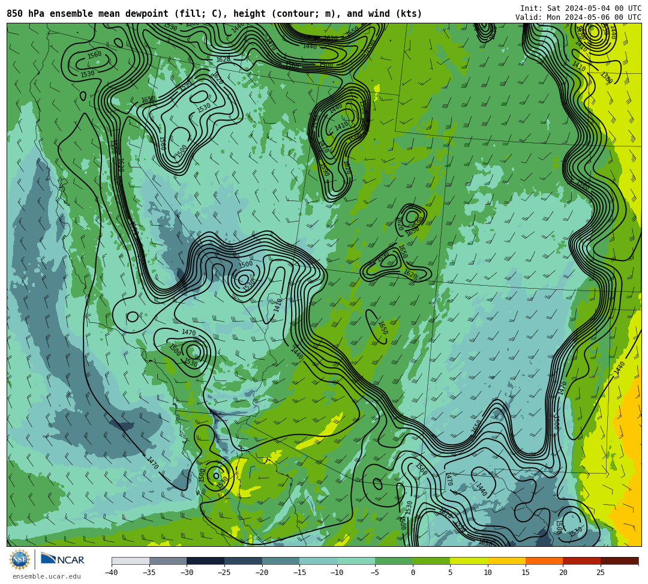The height and width of the screenshot is (584, 648).
Task: Click the teal -20 to -15 color swatch
Action: (x=281, y=561)
